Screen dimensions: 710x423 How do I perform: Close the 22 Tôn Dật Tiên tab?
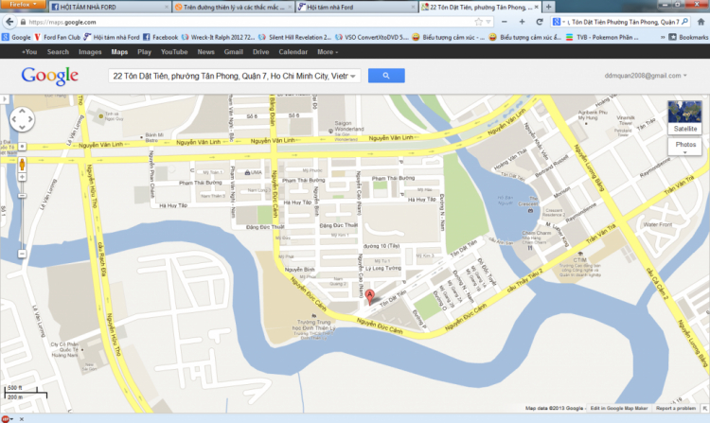(537, 7)
